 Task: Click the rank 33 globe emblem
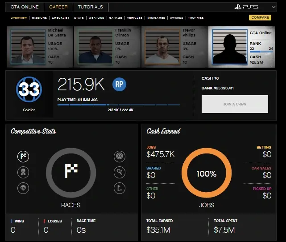coord(30,90)
